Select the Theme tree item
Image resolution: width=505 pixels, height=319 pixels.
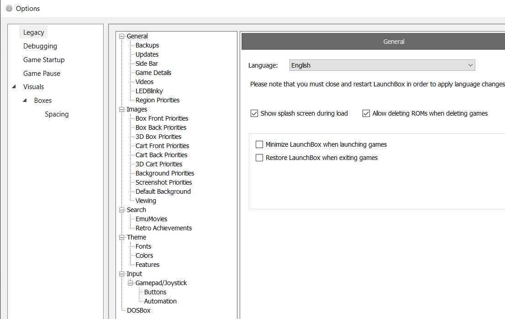tap(137, 237)
